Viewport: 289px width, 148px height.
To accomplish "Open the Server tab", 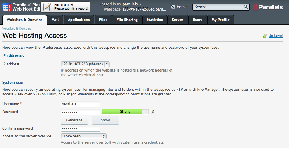I will point(177,20).
